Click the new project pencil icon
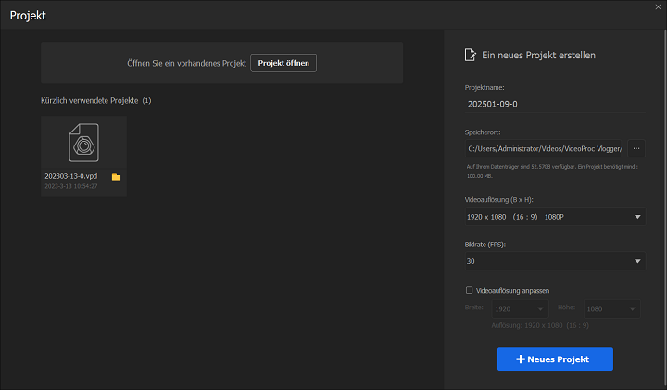The image size is (667, 390). click(x=470, y=55)
